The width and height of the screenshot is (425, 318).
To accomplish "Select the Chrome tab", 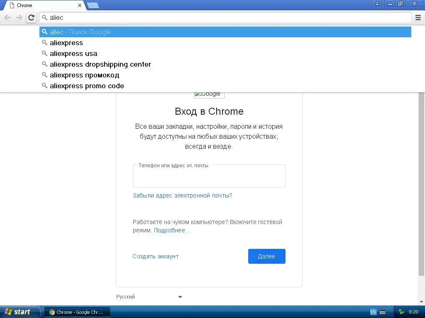I will tap(45, 5).
